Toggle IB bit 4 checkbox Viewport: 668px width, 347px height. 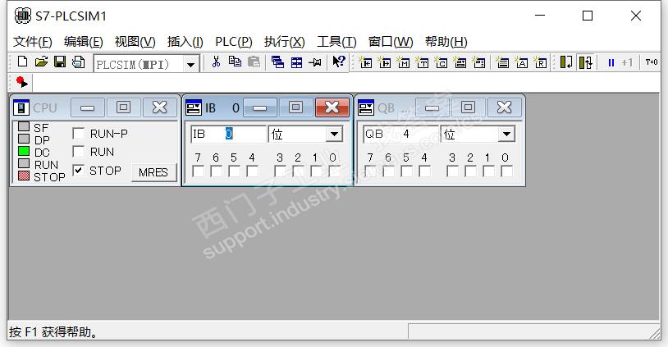point(252,171)
